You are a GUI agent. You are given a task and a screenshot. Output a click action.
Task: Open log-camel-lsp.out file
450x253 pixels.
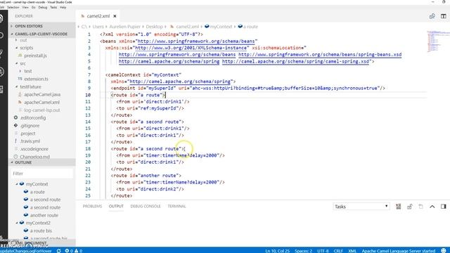click(42, 110)
